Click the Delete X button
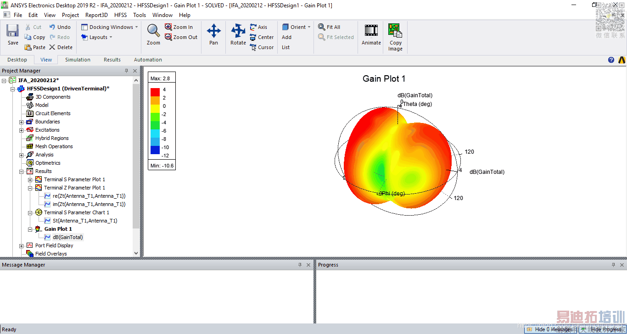Viewport: 627px width, 334px height. click(x=61, y=47)
